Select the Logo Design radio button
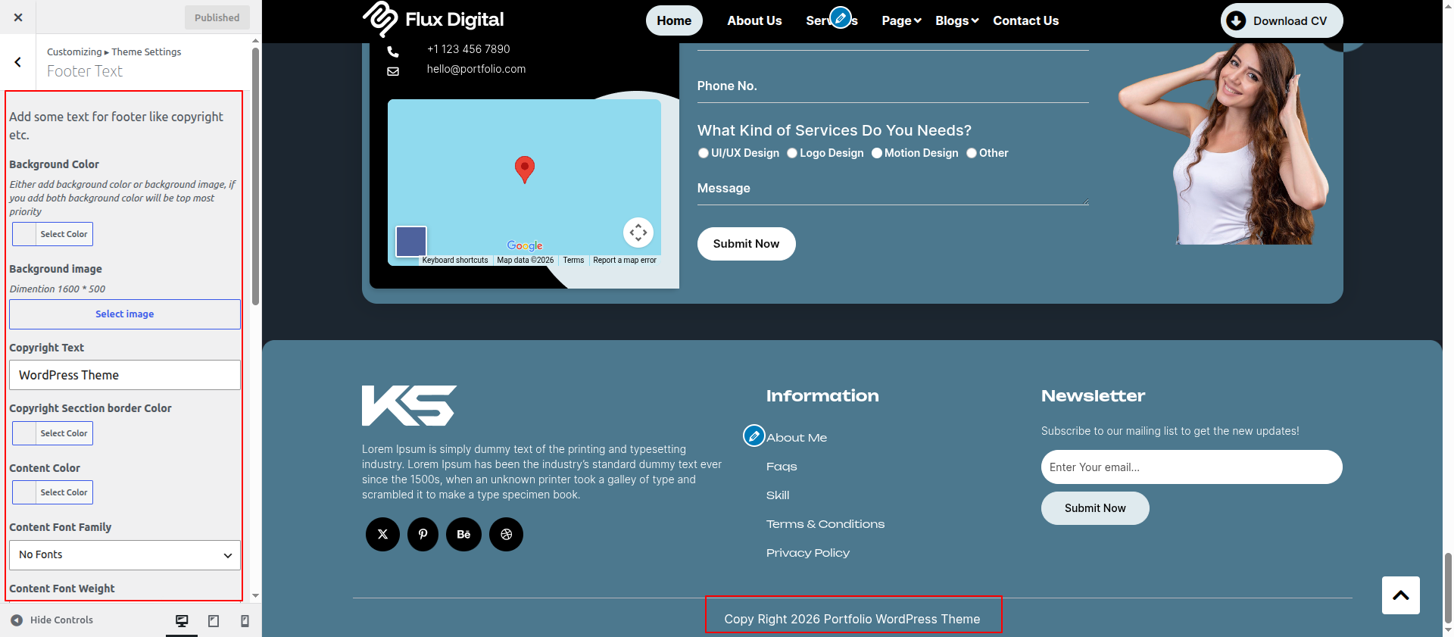Image resolution: width=1454 pixels, height=637 pixels. click(792, 153)
